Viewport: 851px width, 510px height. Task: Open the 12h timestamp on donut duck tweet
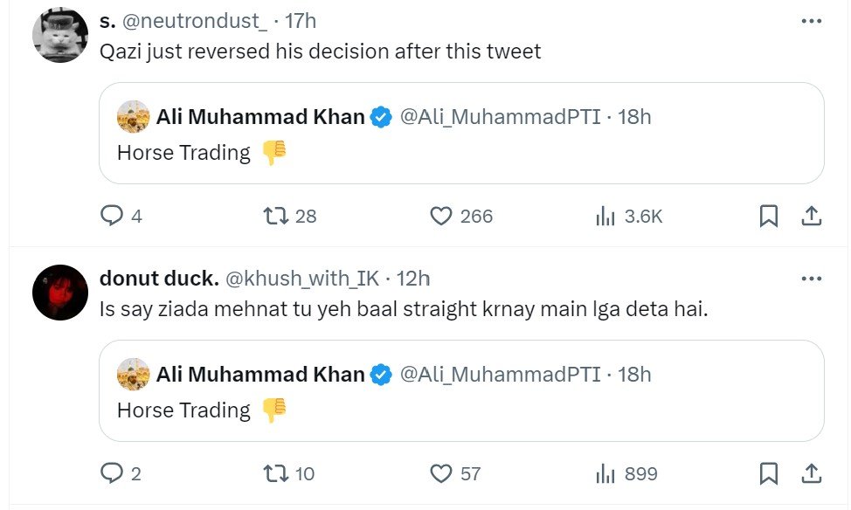click(413, 279)
